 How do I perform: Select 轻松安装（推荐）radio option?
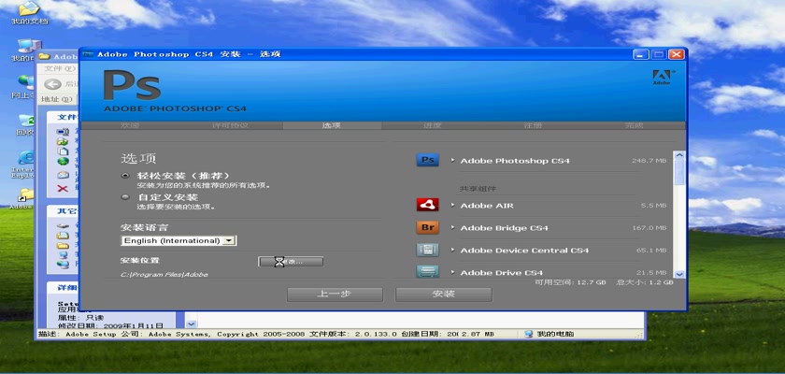point(125,176)
